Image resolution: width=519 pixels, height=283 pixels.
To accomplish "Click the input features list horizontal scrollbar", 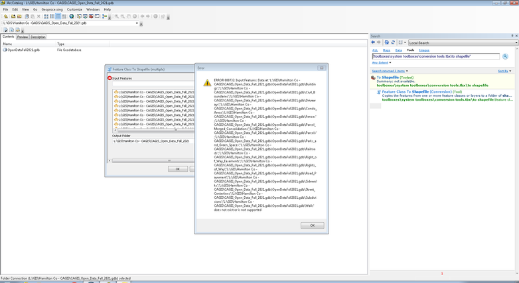I will (x=154, y=130).
